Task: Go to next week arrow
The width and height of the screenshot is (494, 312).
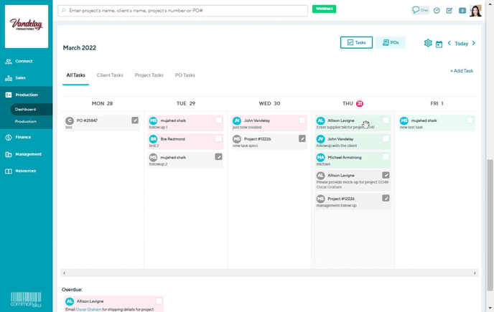Action: click(x=473, y=43)
